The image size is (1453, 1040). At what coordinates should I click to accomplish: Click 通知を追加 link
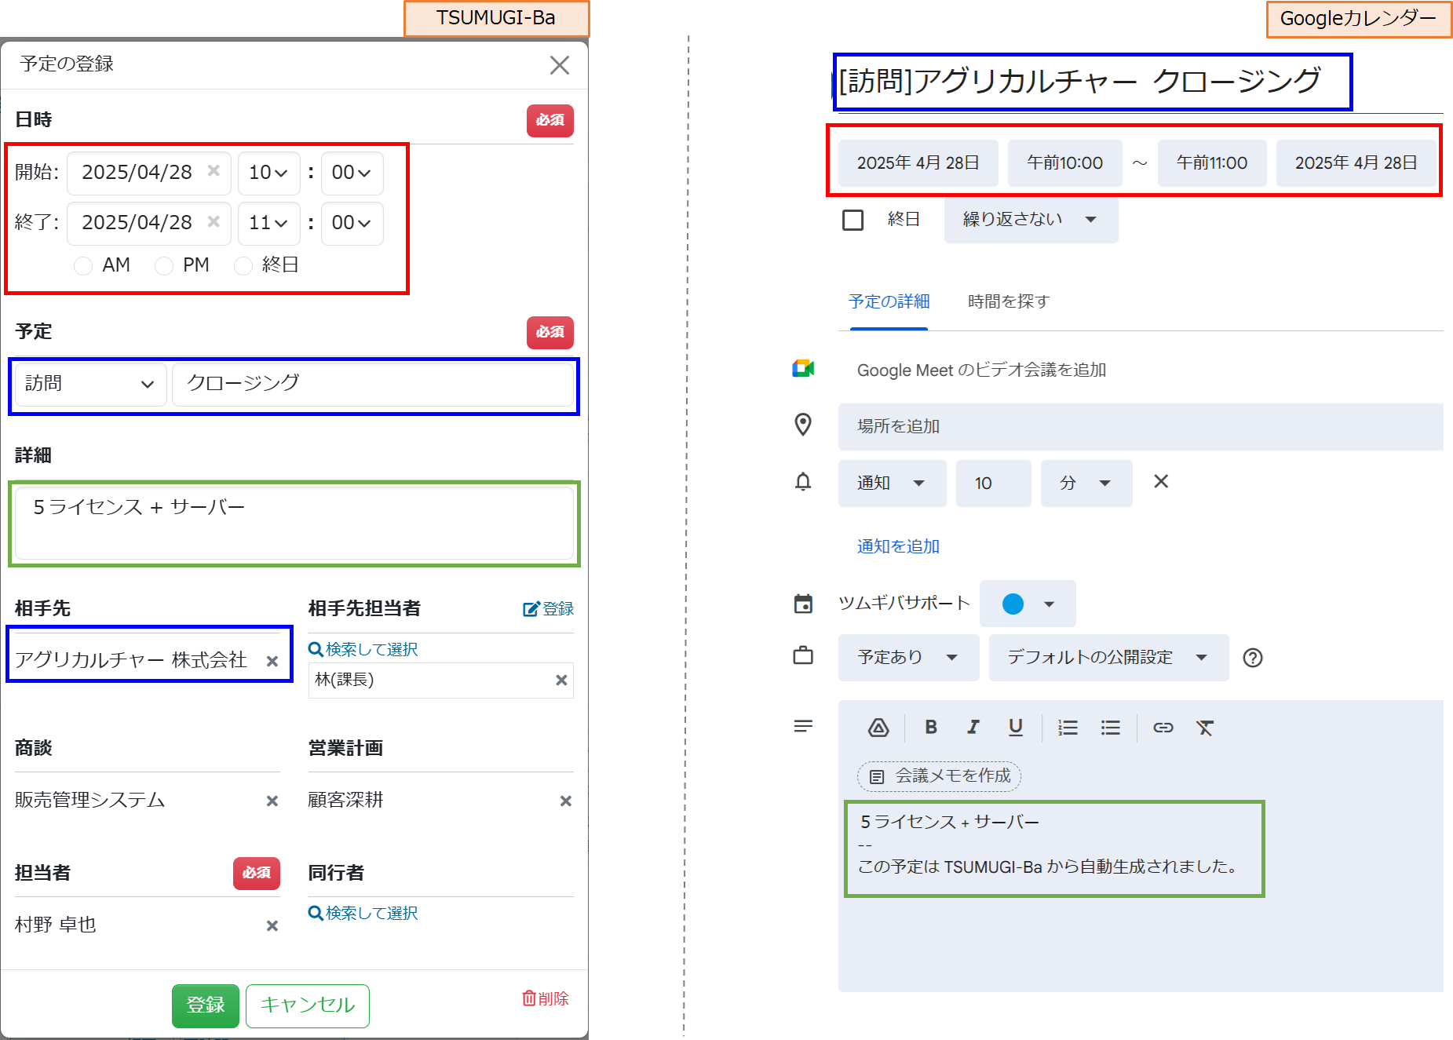pyautogui.click(x=898, y=546)
